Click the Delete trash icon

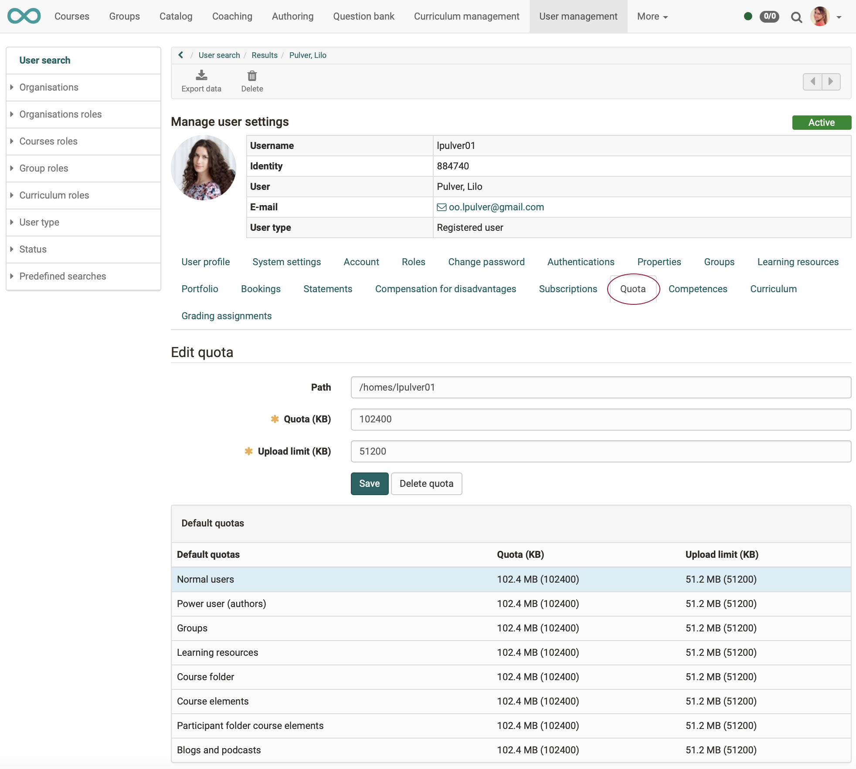(252, 76)
